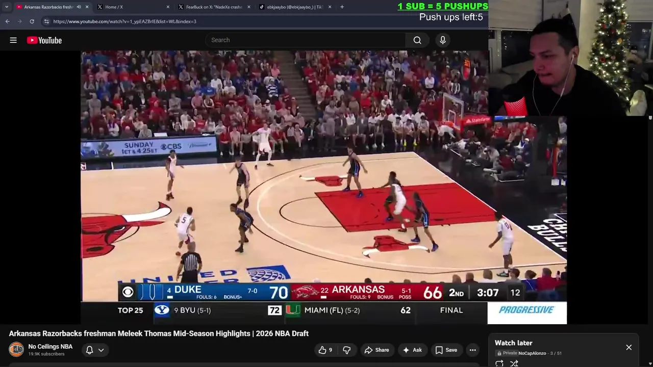Open Watch later playlist title

513,343
